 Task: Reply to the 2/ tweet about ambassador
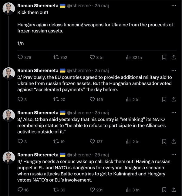pyautogui.click(x=21, y=99)
